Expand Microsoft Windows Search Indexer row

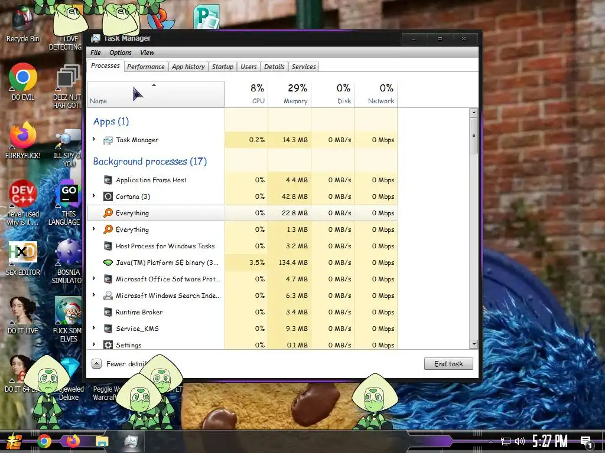click(x=94, y=295)
